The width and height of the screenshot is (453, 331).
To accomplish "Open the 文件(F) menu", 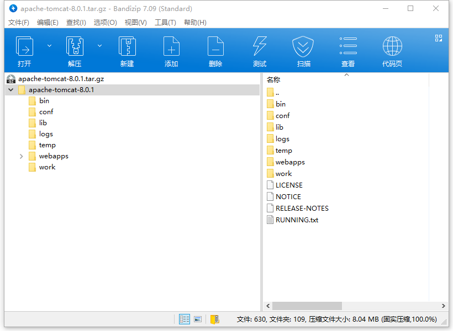I will point(19,23).
